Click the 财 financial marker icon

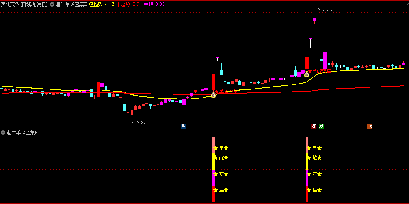[184, 126]
